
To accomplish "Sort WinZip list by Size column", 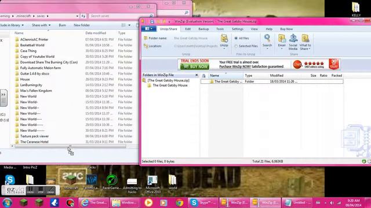I will (313, 76).
